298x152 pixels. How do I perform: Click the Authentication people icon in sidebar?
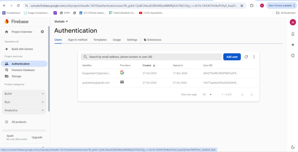coord(7,64)
